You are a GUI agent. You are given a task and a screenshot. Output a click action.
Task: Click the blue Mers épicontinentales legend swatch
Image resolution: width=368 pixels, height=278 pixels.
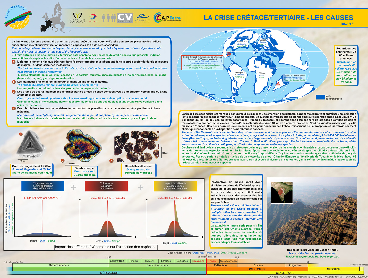[x=320, y=97]
